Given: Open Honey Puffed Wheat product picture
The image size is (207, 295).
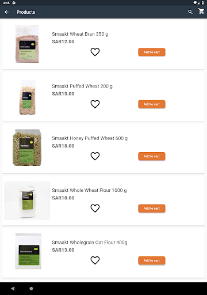Looking at the screenshot, I should click(x=27, y=147).
